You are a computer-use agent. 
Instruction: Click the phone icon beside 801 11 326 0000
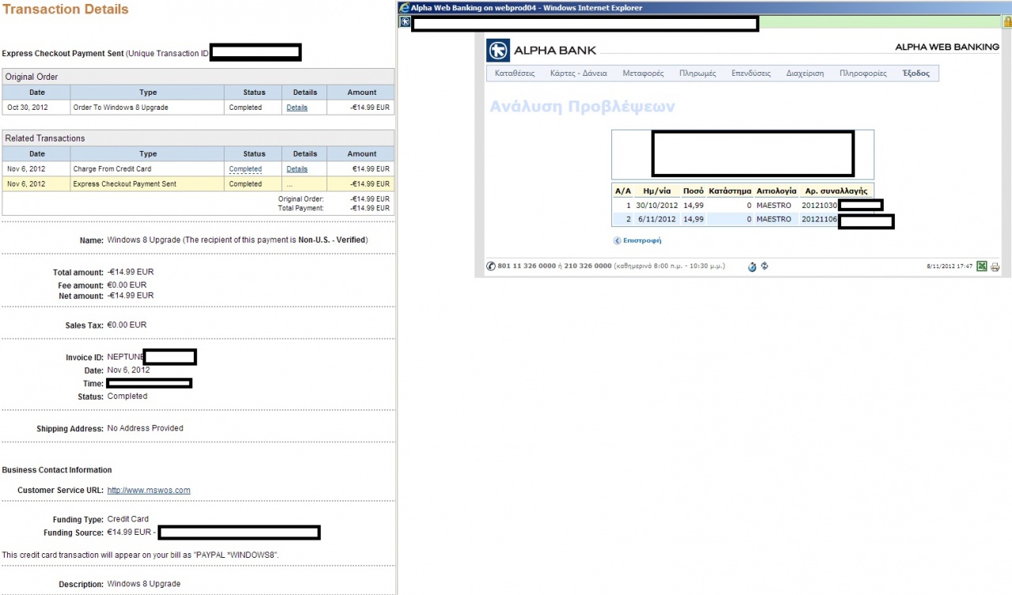[x=491, y=266]
